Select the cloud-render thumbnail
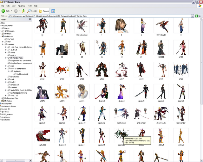The height and width of the screenshot is (162, 203). (x=161, y=114)
